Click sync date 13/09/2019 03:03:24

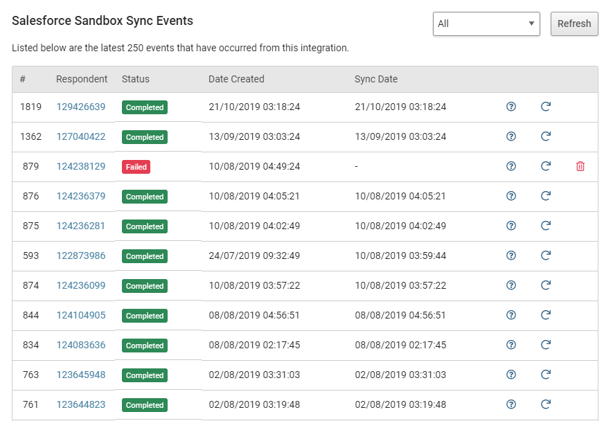[x=400, y=136]
